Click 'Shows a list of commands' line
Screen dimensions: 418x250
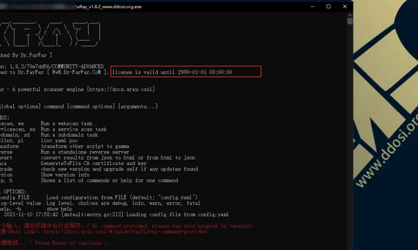(x=109, y=181)
